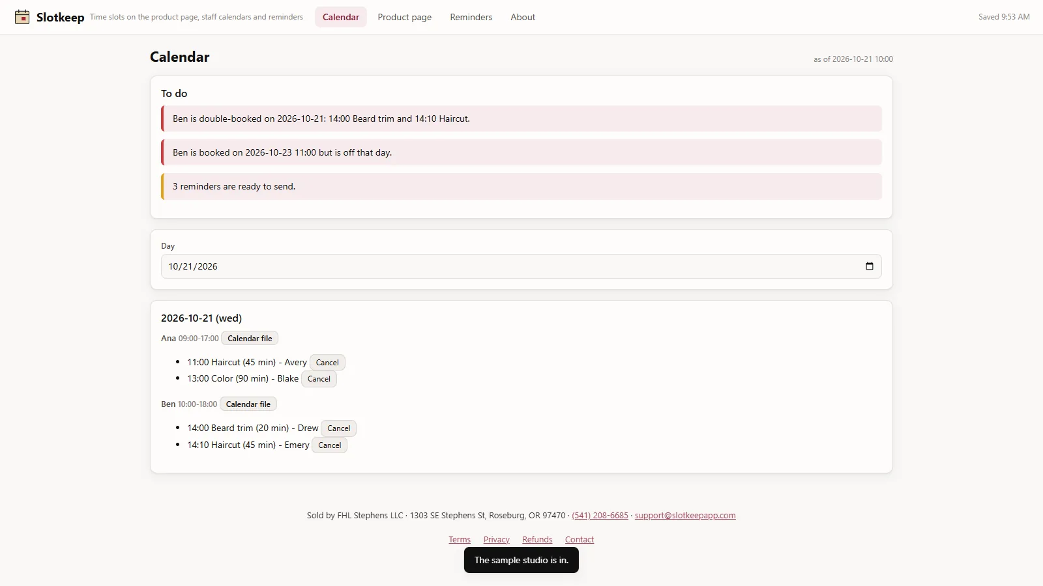
Task: Cancel Avery's 11:00 Haircut
Action: pyautogui.click(x=327, y=363)
